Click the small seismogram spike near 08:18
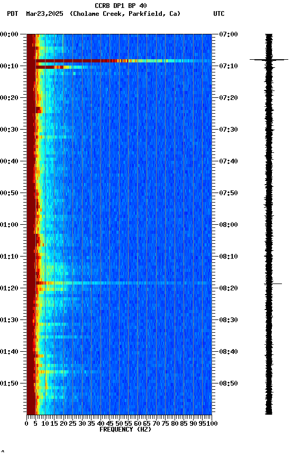The height and width of the screenshot is (457, 292). [x=273, y=284]
